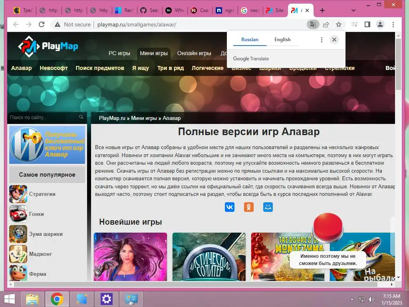Toggle the browser side panel icon
409x307 pixels.
coord(367,24)
